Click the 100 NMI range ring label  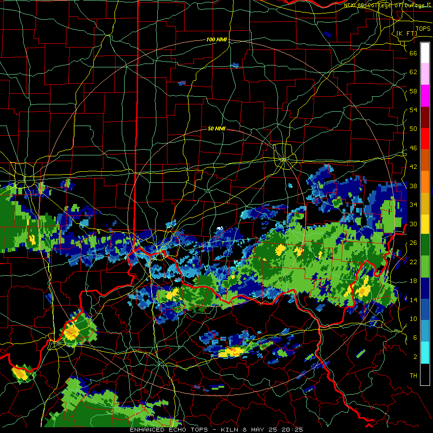[x=216, y=39]
